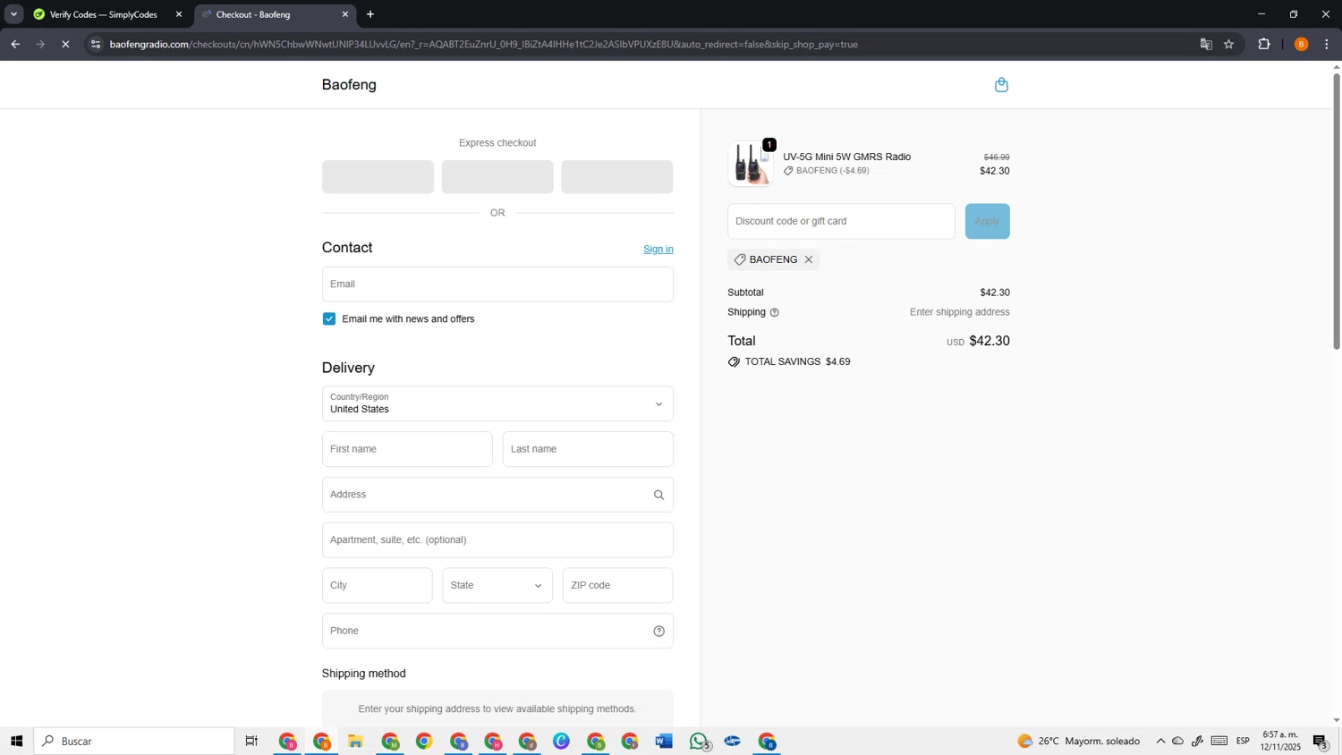1342x755 pixels.
Task: Click the third Express checkout placeholder button
Action: click(617, 177)
